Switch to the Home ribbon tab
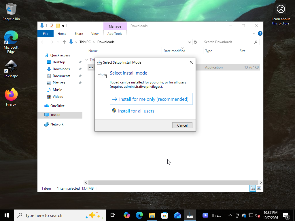 62,34
